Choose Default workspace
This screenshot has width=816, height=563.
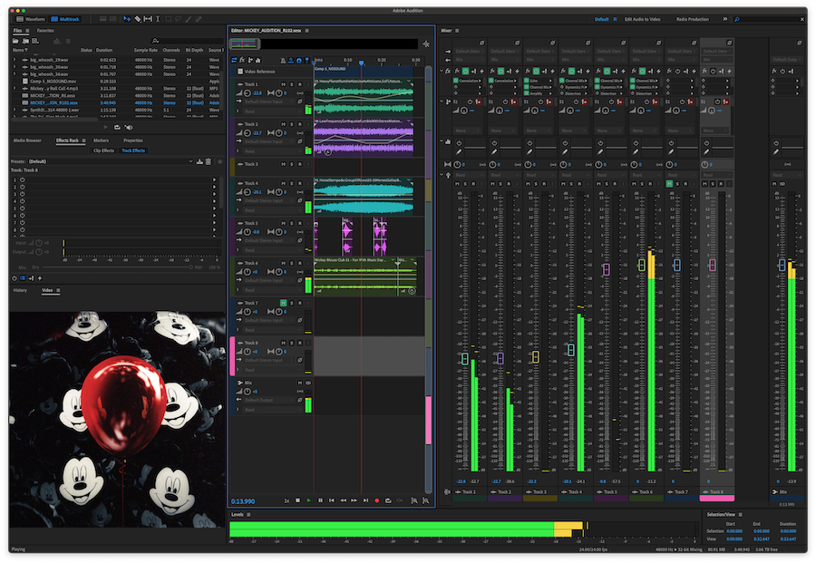(602, 19)
